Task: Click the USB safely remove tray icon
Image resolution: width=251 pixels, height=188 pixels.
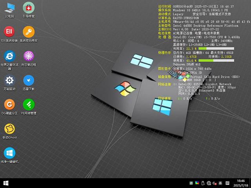Action: pyautogui.click(x=203, y=183)
